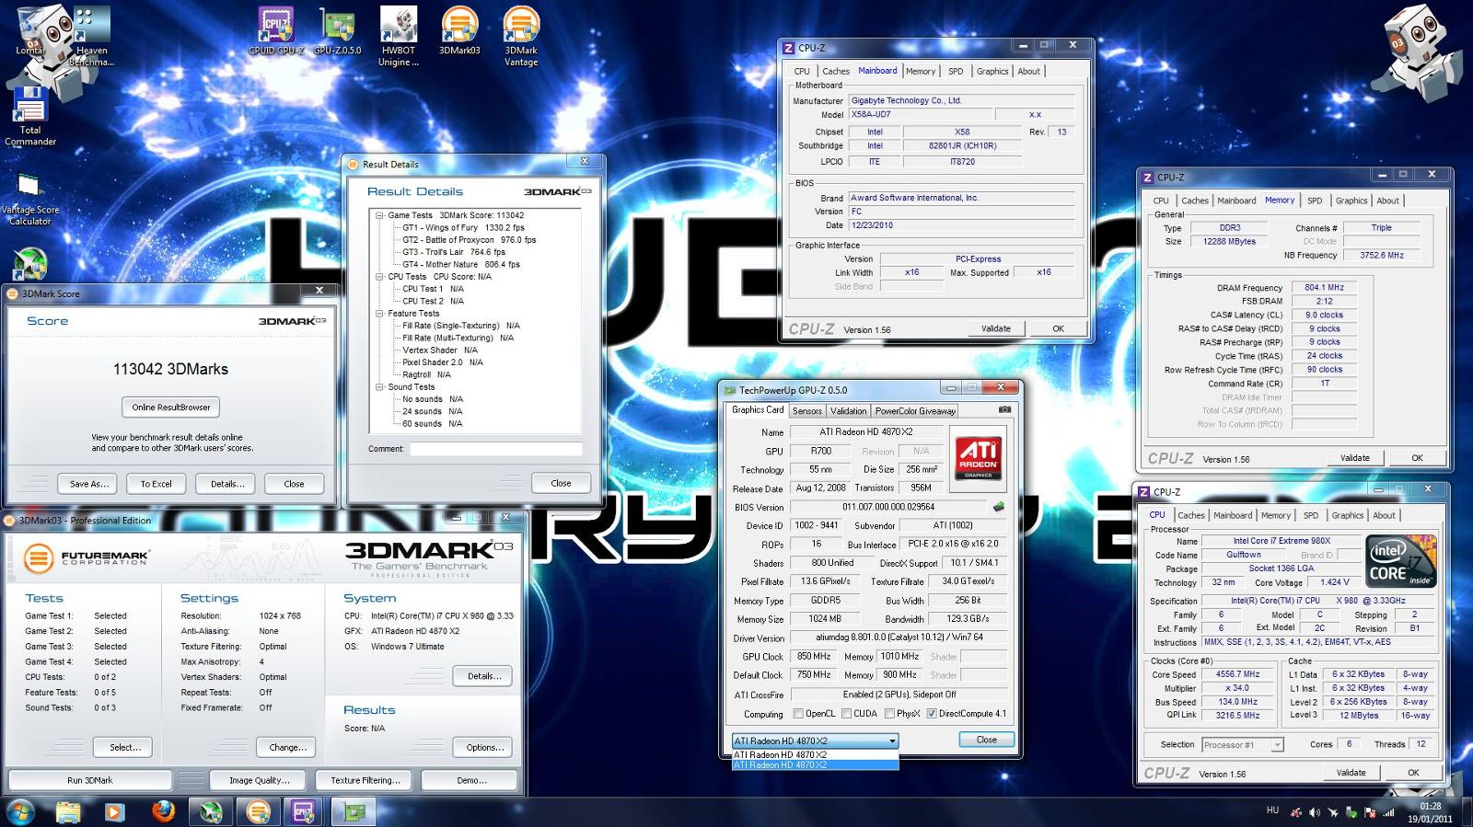Image resolution: width=1473 pixels, height=827 pixels.
Task: Collapse the Feature Tests tree node
Action: [x=379, y=314]
